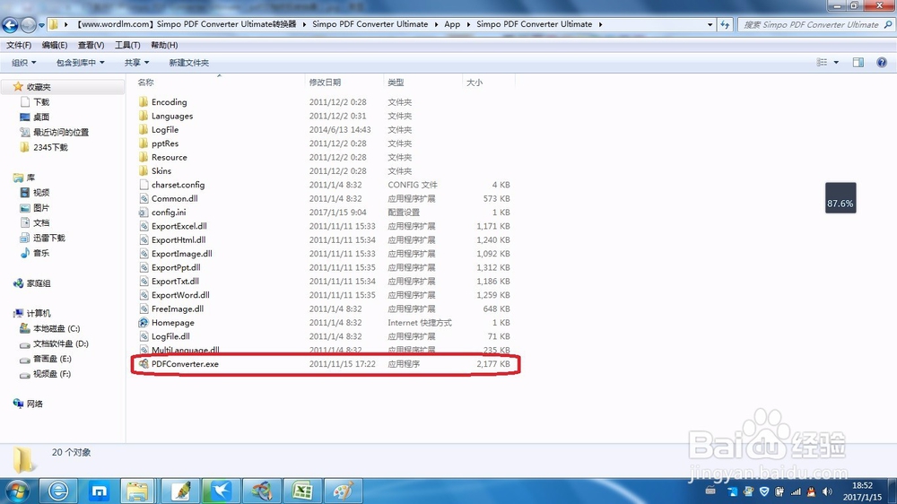The height and width of the screenshot is (504, 897).
Task: Open the view options dropdown arrow
Action: [x=836, y=63]
